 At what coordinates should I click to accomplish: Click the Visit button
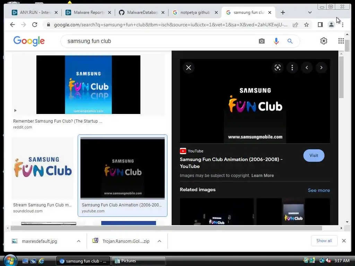point(314,156)
